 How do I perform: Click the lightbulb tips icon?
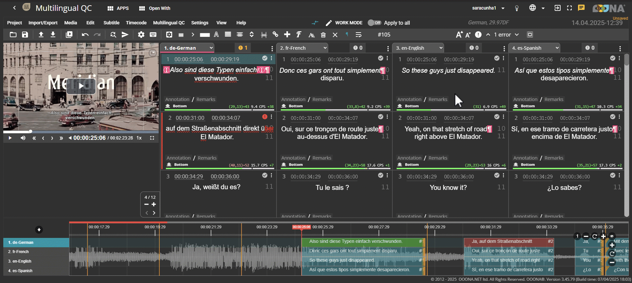pyautogui.click(x=517, y=8)
